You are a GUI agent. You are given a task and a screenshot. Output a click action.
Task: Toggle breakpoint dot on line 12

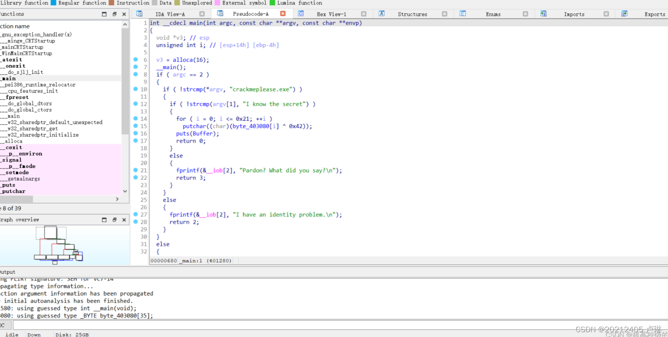[136, 104]
